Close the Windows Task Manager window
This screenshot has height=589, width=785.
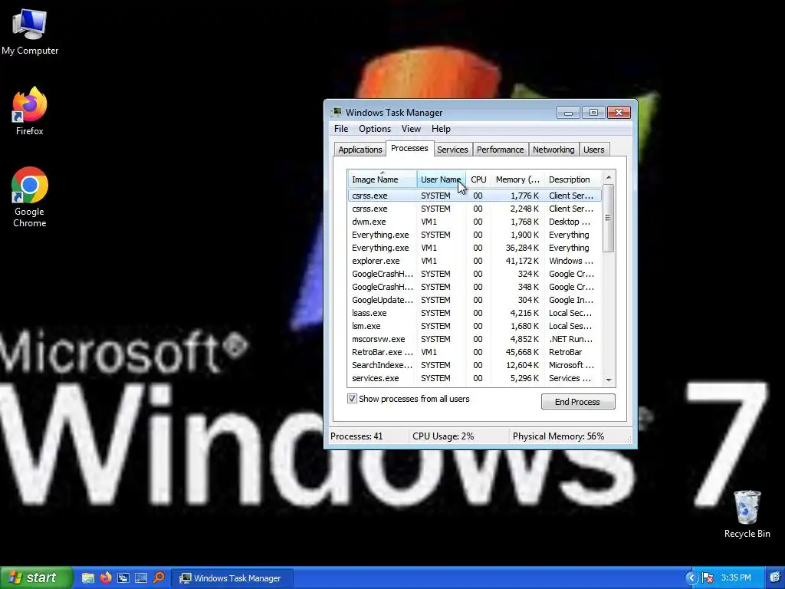[619, 112]
